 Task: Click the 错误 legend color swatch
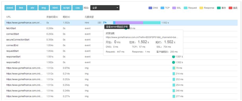[x=230, y=8]
